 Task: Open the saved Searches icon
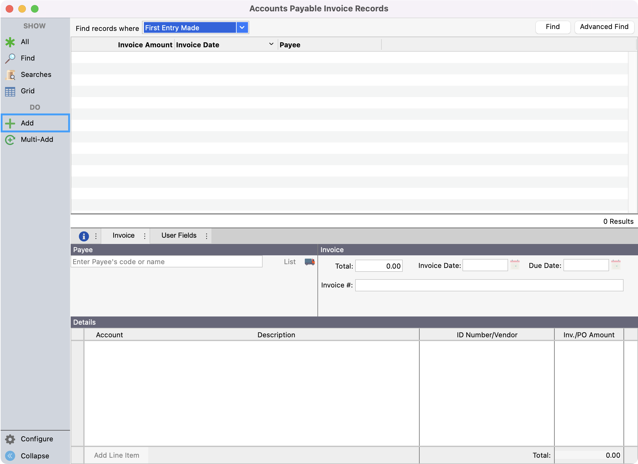10,75
